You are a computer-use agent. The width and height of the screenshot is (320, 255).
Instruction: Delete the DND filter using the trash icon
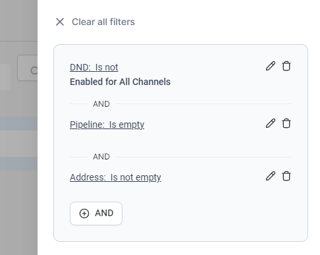pyautogui.click(x=286, y=66)
